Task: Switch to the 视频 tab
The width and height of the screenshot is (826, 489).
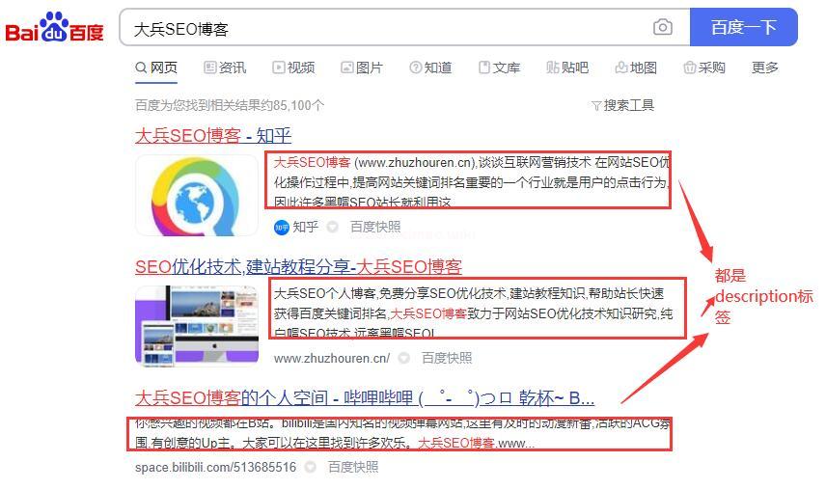Action: [x=293, y=68]
